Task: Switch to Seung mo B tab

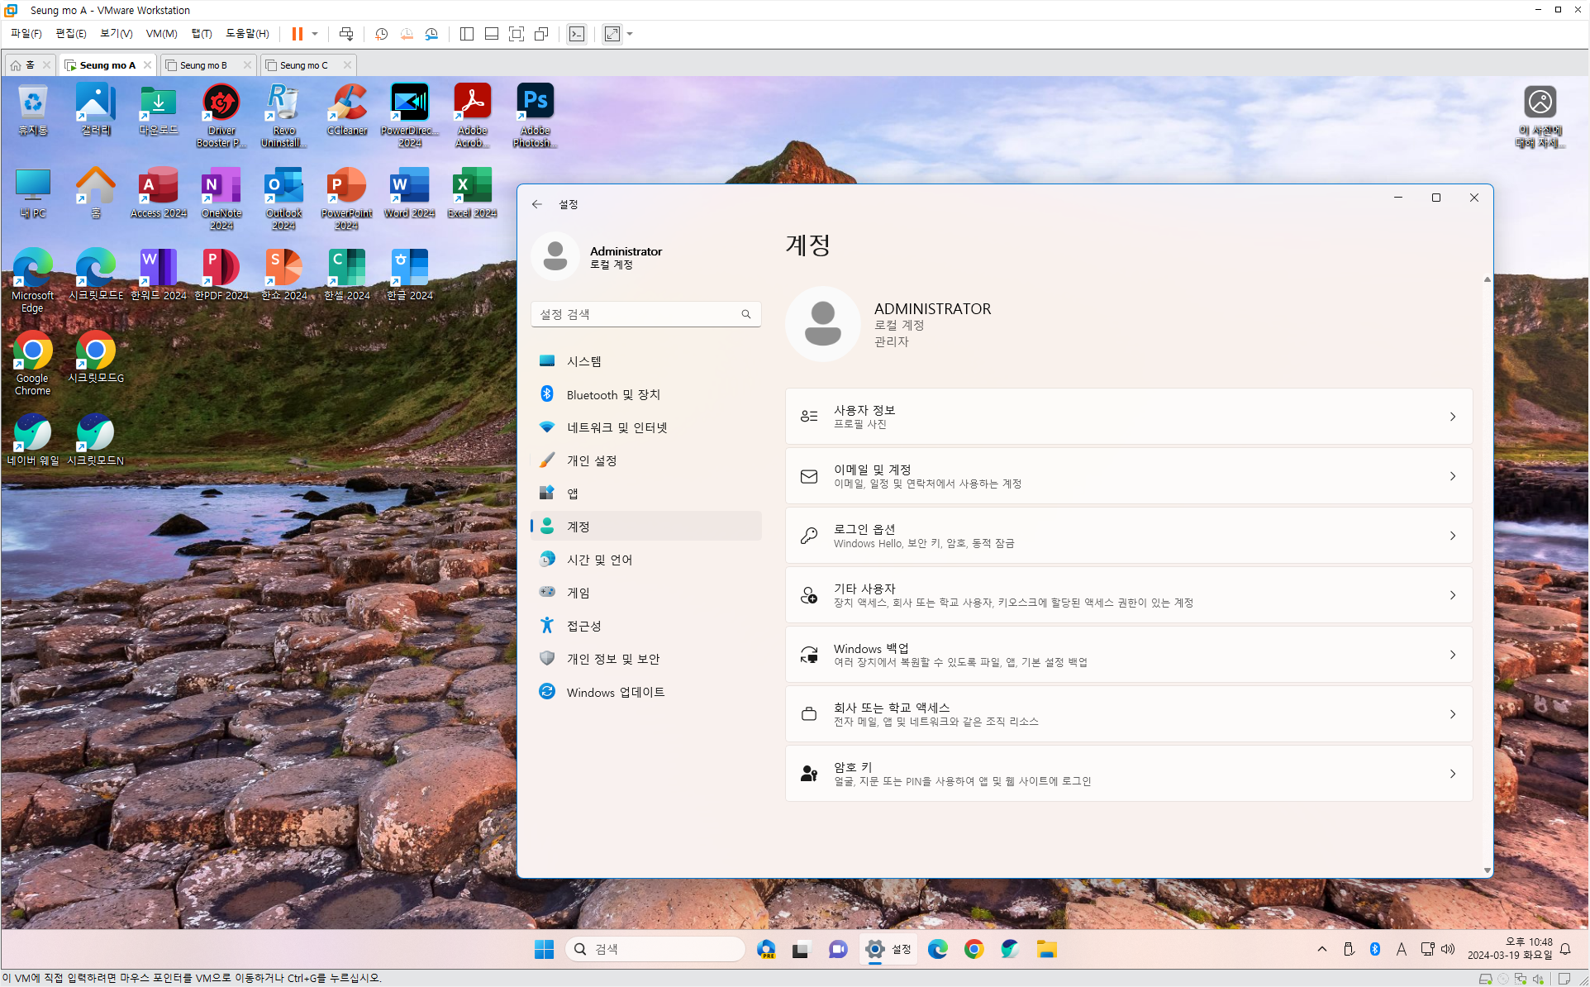Action: click(202, 65)
